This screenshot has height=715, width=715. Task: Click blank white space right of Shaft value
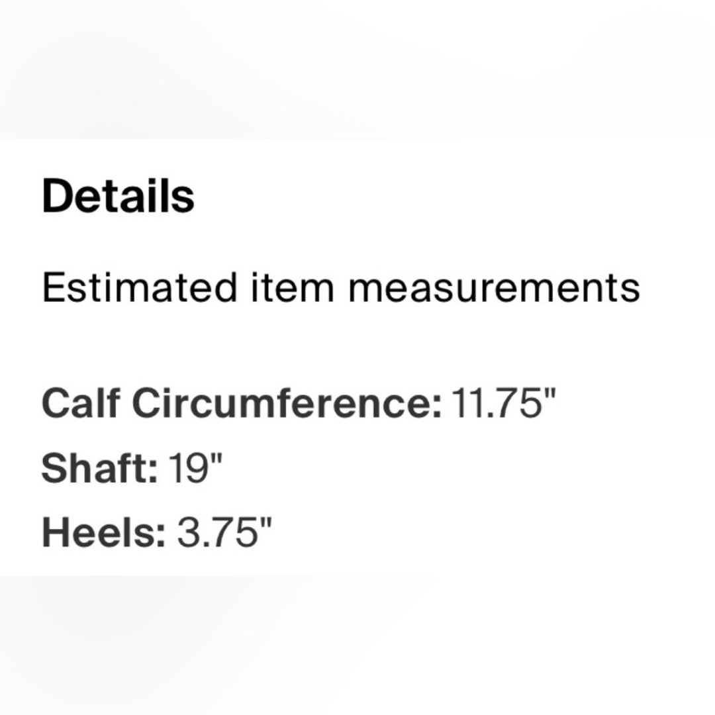pyautogui.click(x=469, y=468)
